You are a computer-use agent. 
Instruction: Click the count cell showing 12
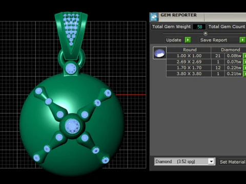click(218, 67)
